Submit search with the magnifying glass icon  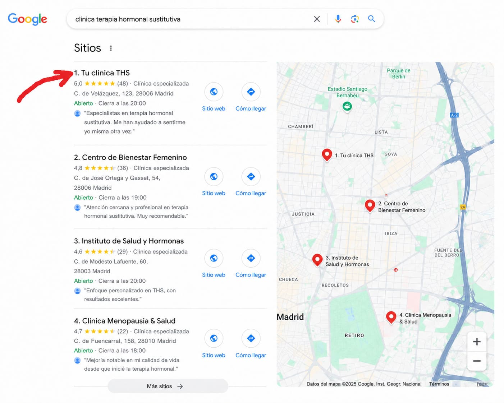pyautogui.click(x=372, y=19)
